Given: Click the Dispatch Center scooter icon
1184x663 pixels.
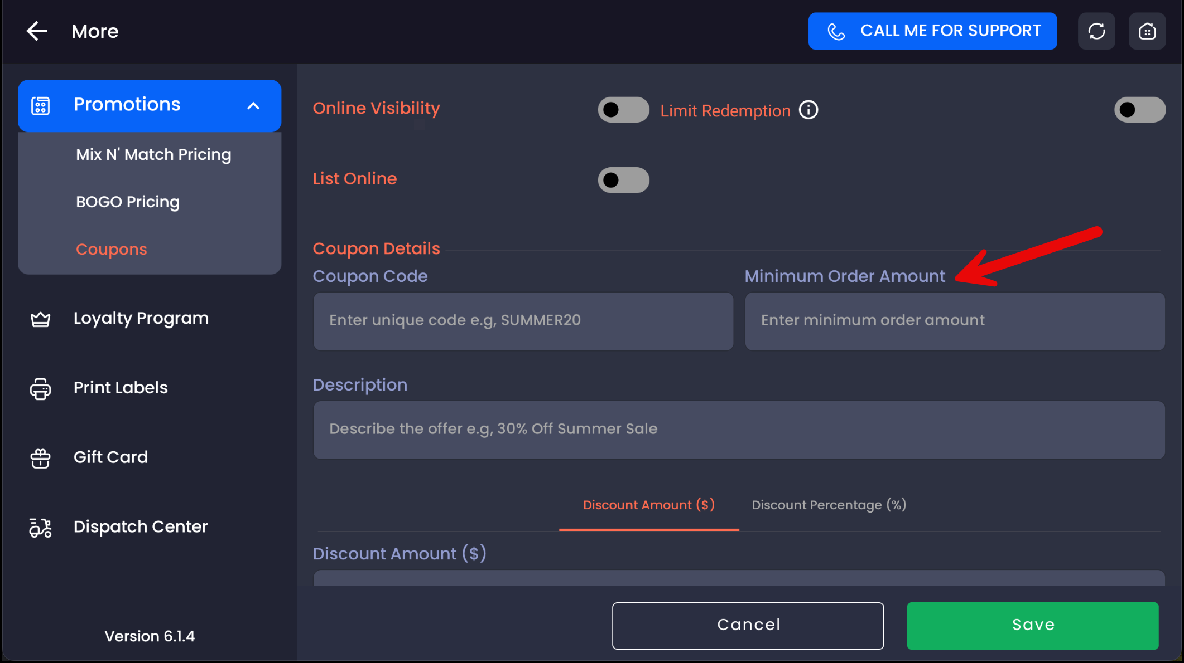Looking at the screenshot, I should [40, 527].
